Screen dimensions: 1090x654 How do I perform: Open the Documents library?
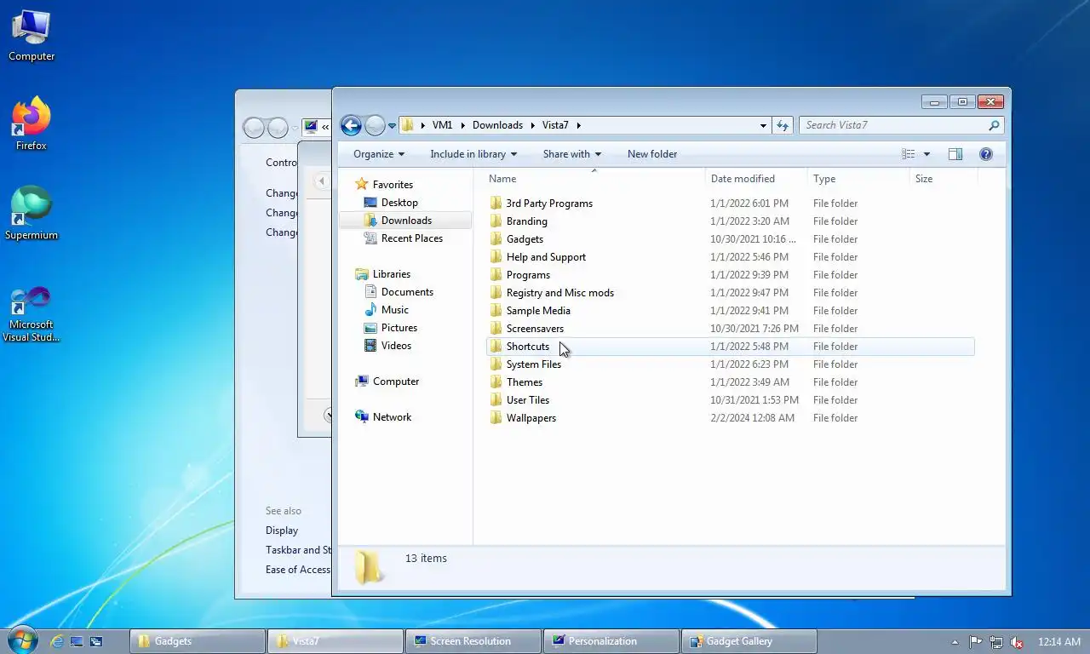pos(407,292)
